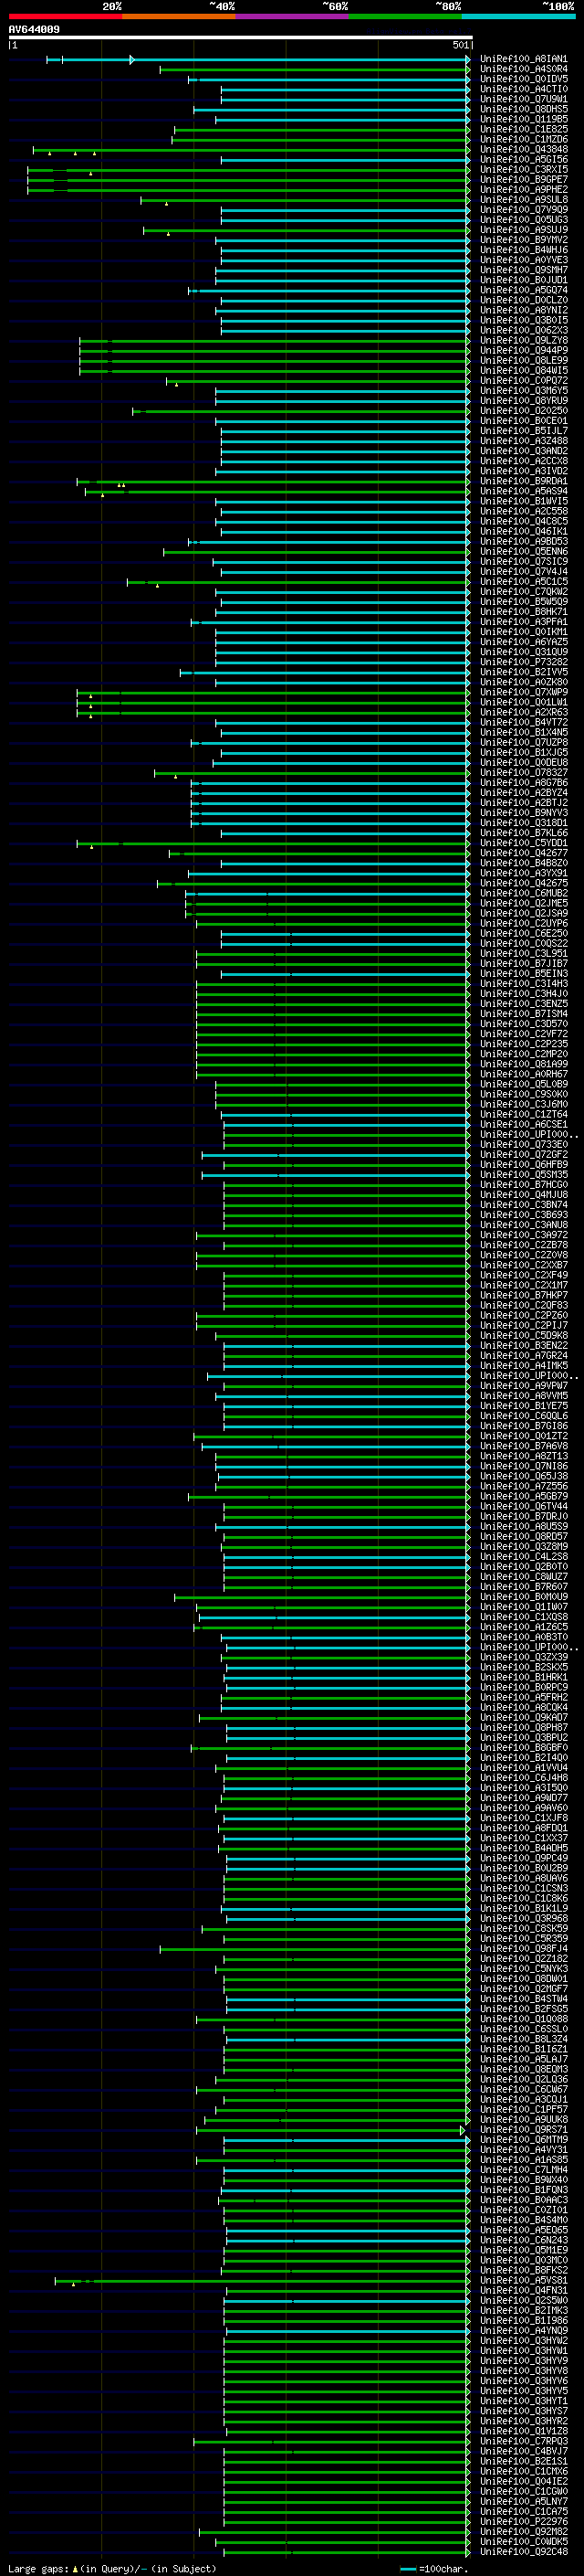
Task: Select hit UniRef100_Q3HYW2
Action: pos(524,2340)
